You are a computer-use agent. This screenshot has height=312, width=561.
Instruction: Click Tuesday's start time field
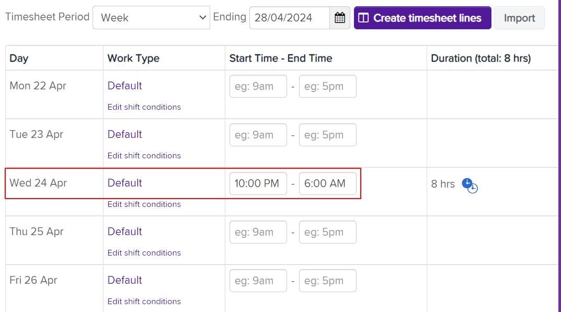pos(258,135)
